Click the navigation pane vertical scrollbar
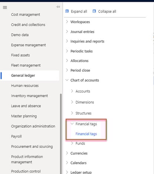Image resolution: width=154 pixels, height=174 pixels. coord(61,134)
